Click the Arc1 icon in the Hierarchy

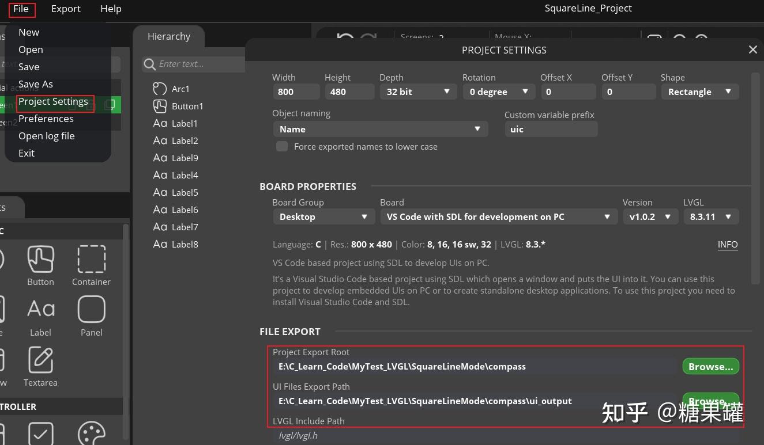160,89
